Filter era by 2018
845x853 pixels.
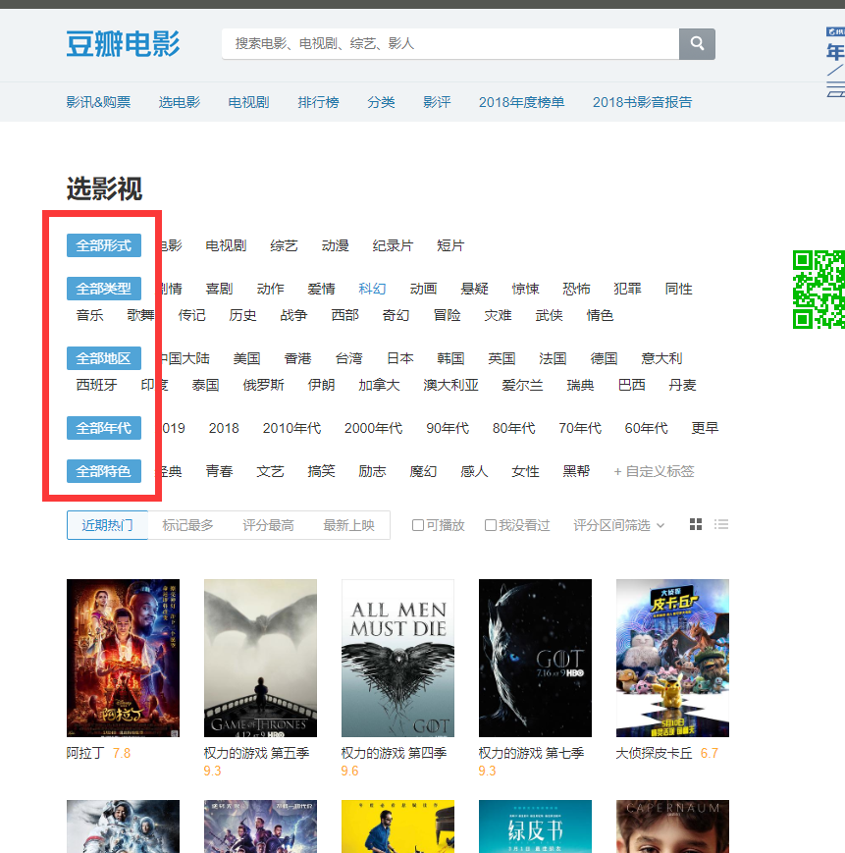(224, 428)
